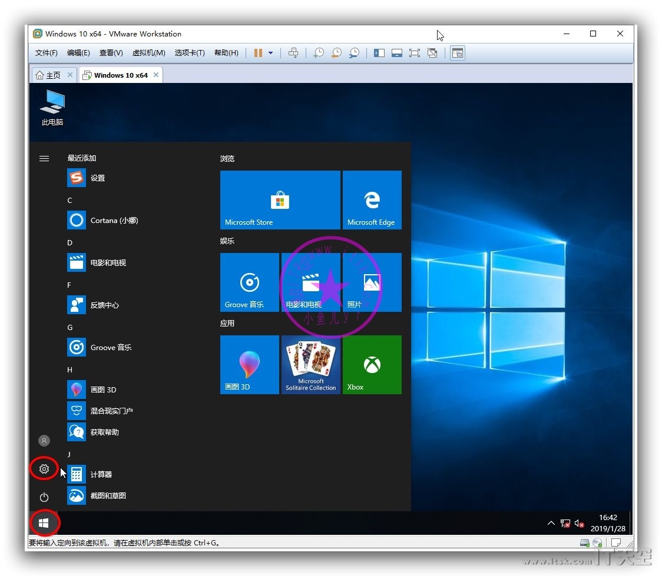The image size is (662, 576).
Task: Open the 画图 3D tile
Action: click(250, 365)
